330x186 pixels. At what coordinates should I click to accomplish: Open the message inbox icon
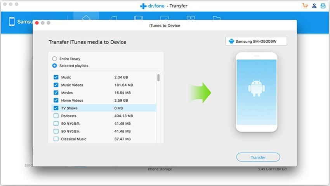[323, 6]
